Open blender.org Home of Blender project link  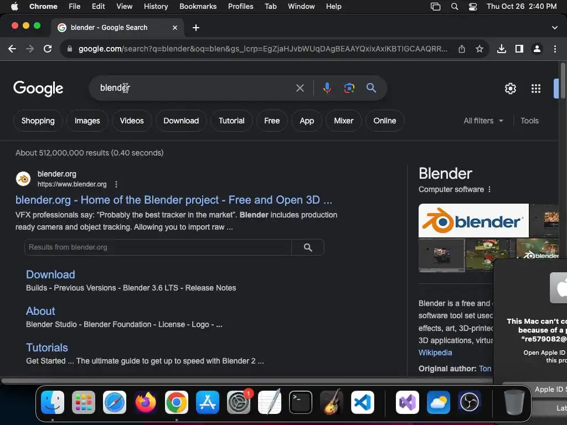173,200
